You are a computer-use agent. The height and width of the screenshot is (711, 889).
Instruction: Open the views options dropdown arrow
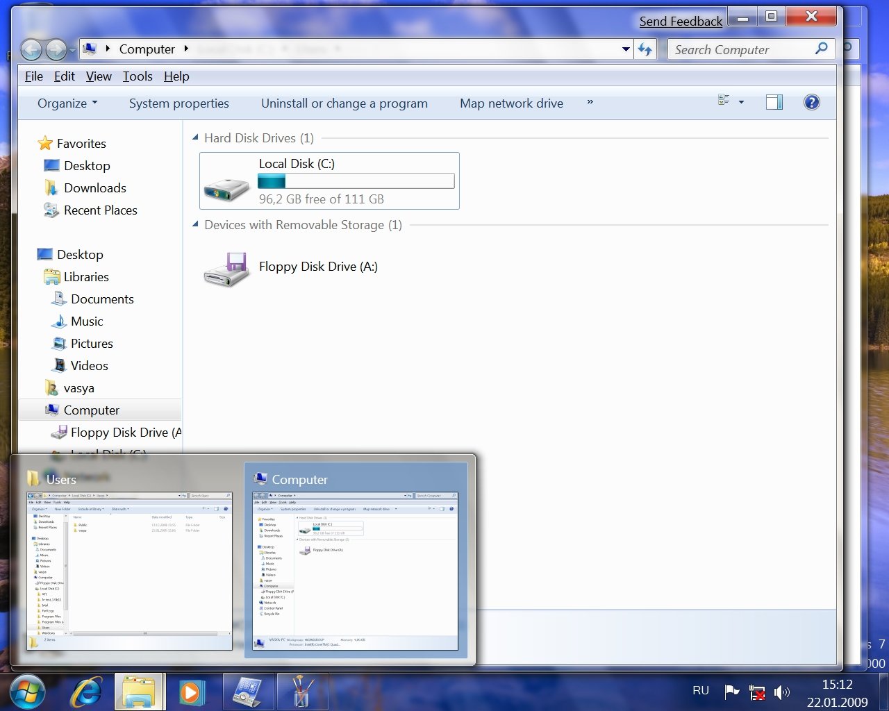741,102
